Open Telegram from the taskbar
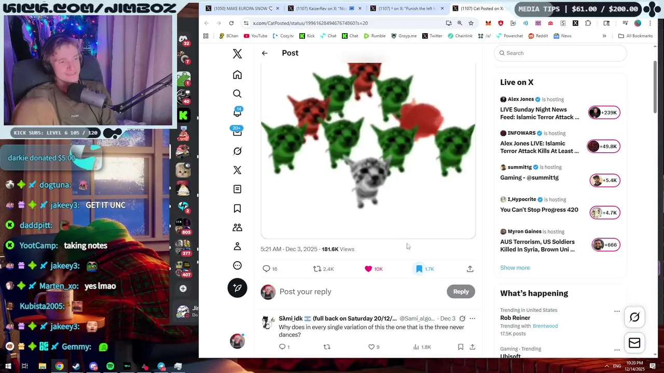 [x=161, y=366]
